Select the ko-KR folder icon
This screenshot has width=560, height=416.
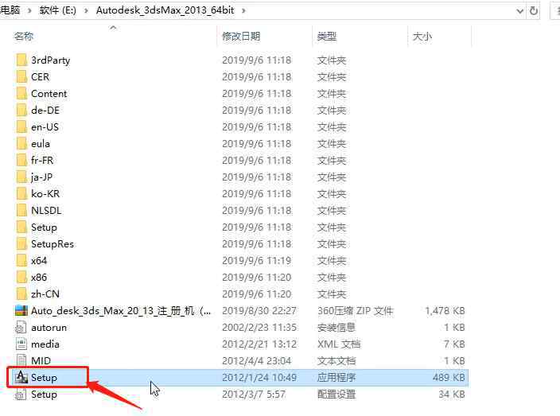pos(21,193)
